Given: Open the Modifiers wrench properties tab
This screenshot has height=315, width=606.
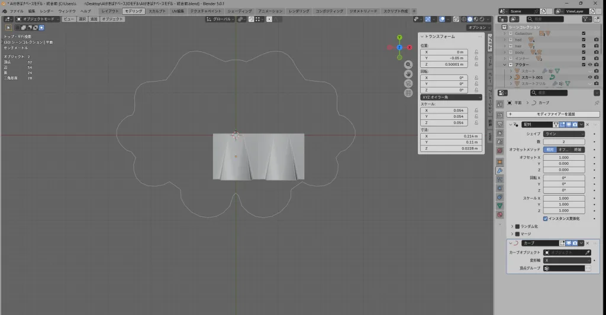Looking at the screenshot, I should click(x=499, y=171).
